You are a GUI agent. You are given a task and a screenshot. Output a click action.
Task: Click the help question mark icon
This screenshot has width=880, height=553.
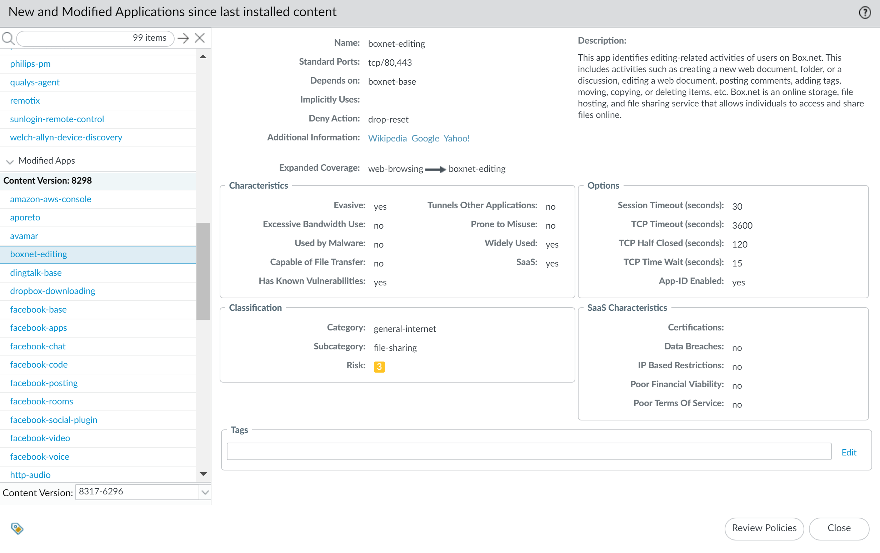[x=864, y=13]
